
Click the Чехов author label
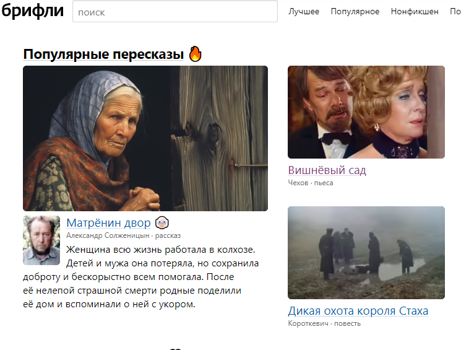[x=298, y=183]
